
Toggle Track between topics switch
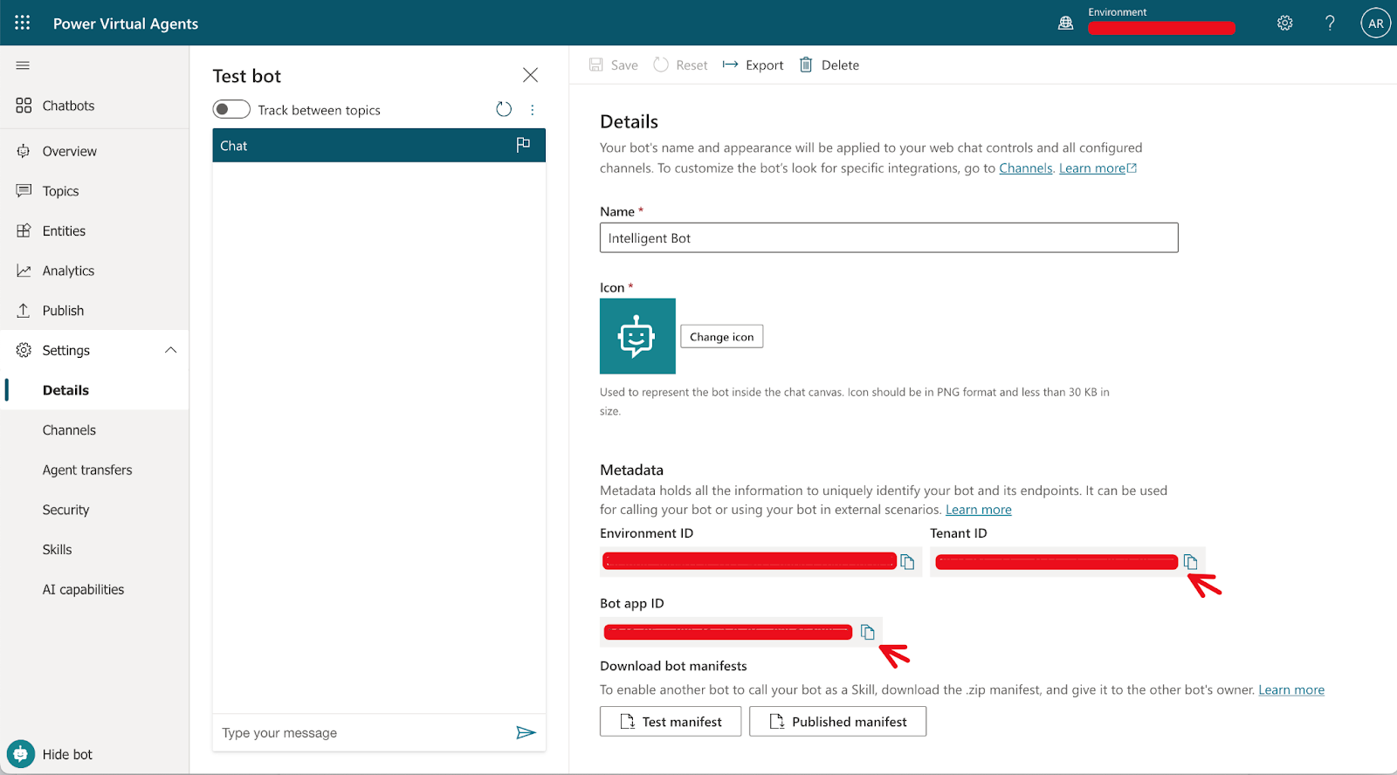coord(231,109)
